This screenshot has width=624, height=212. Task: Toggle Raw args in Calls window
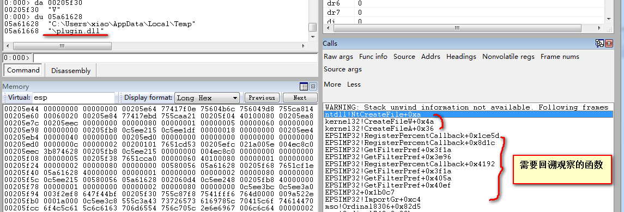[x=338, y=57]
